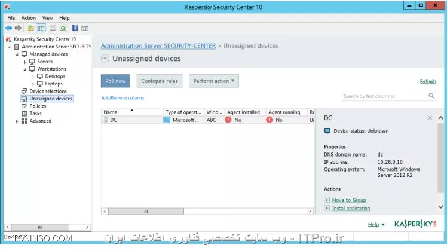This screenshot has width=447, height=251.
Task: Click the search magnifier icon
Action: click(x=431, y=96)
